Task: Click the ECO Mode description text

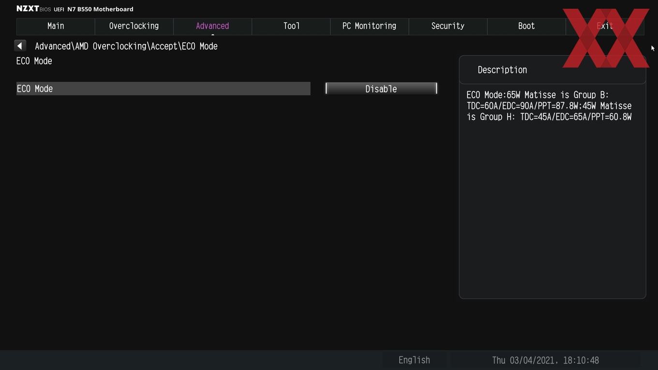Action: [549, 106]
